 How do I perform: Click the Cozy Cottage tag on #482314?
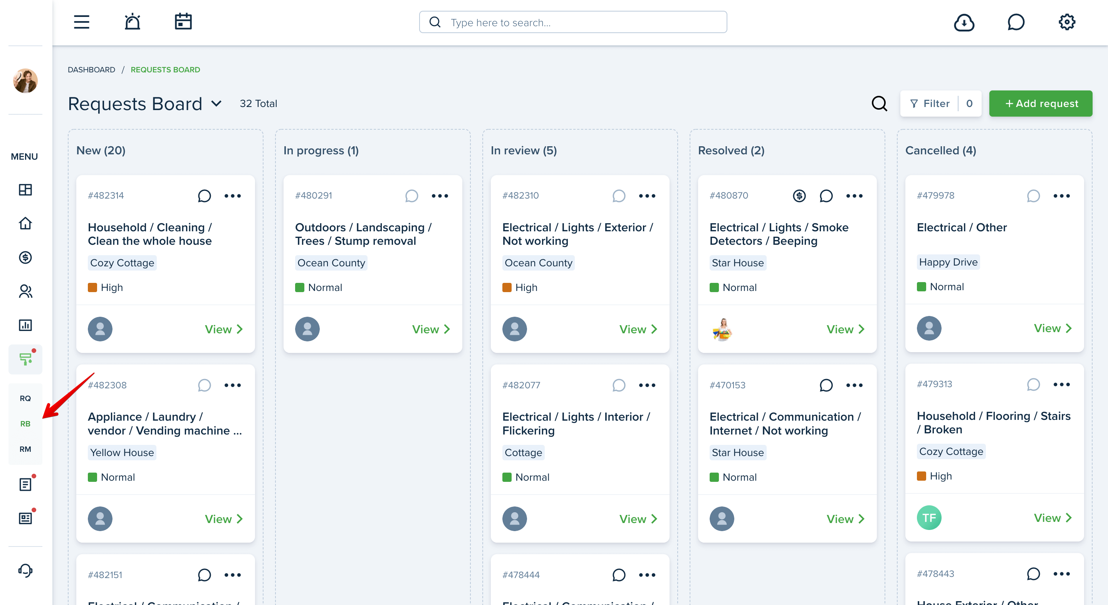point(122,263)
